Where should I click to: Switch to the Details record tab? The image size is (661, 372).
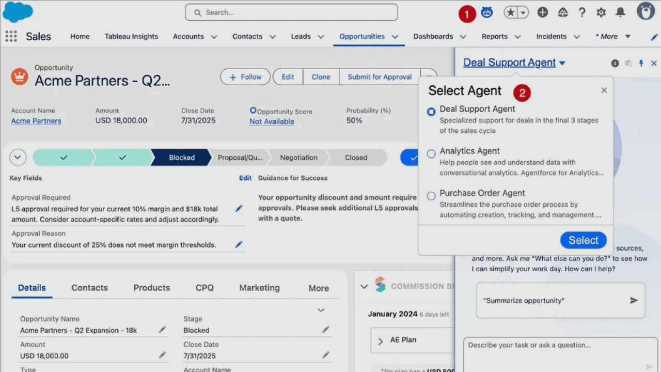point(32,288)
